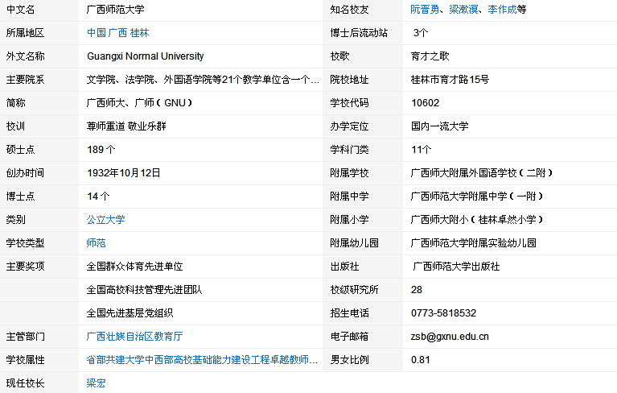Click the 广西师范大学 Chinese name value
Viewport: 617px width, 393px height.
click(115, 10)
